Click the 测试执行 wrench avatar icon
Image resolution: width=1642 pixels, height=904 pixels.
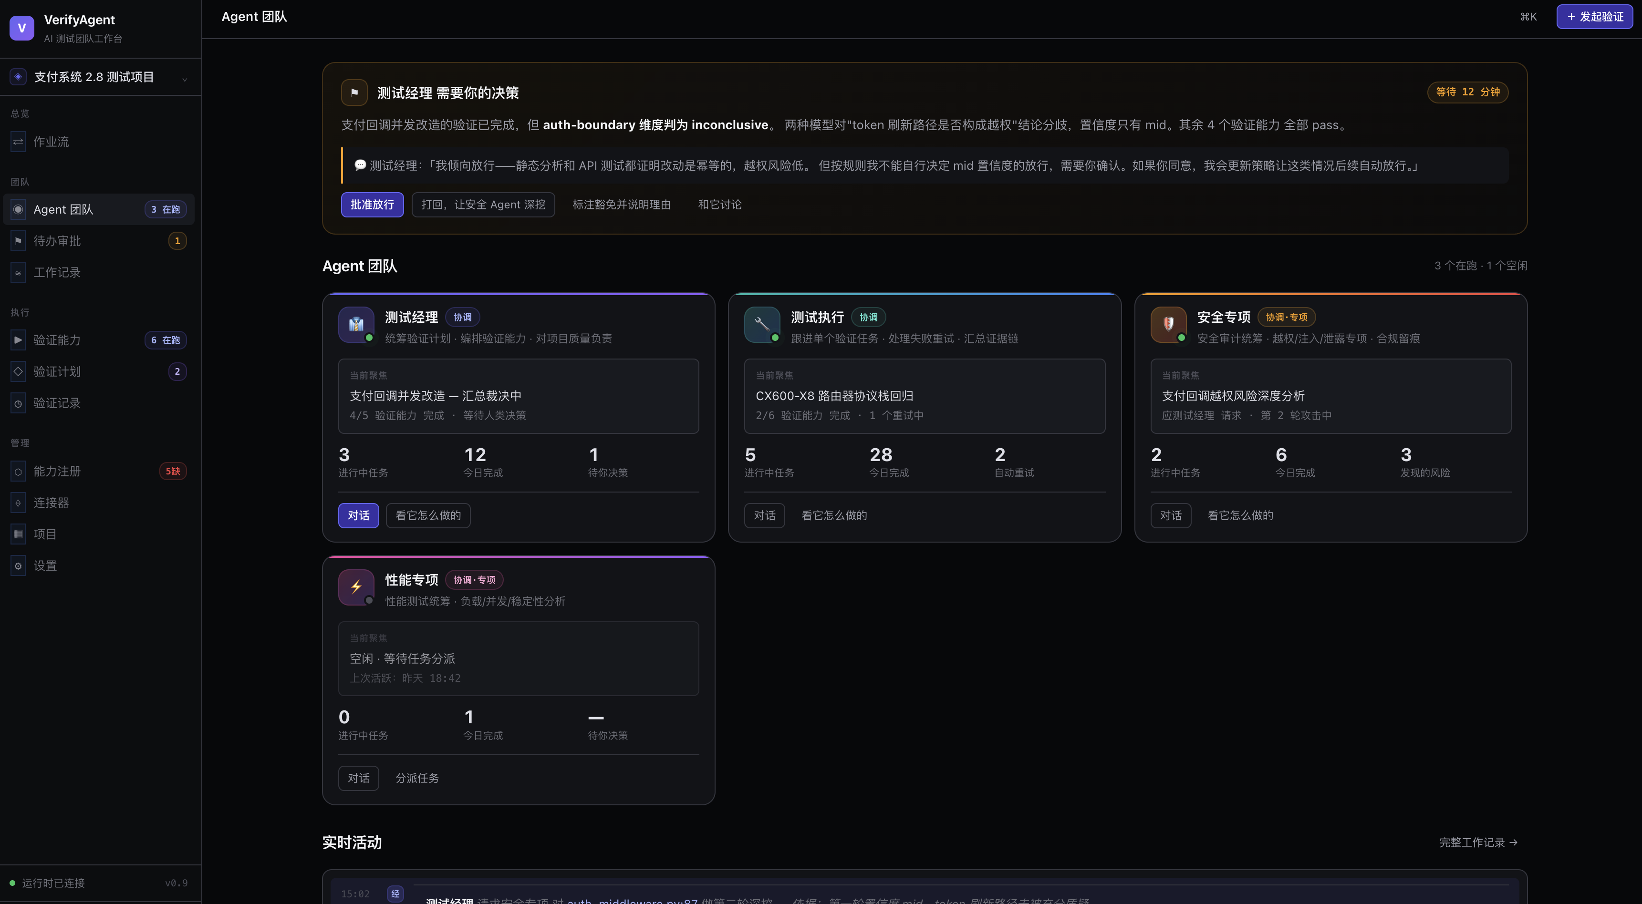coord(762,324)
